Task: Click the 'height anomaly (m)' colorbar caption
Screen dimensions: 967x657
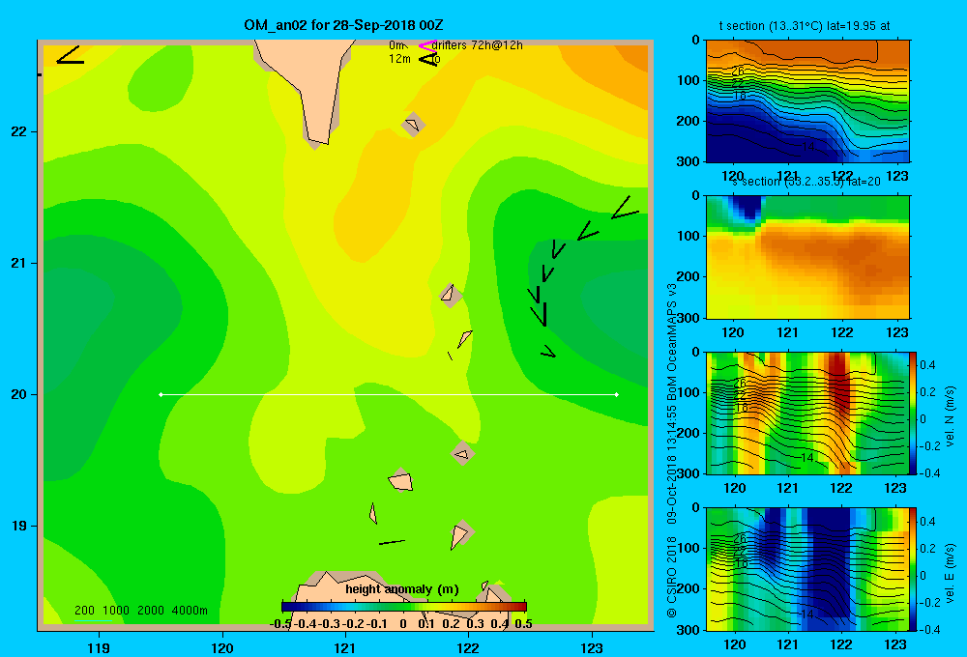Action: click(402, 589)
